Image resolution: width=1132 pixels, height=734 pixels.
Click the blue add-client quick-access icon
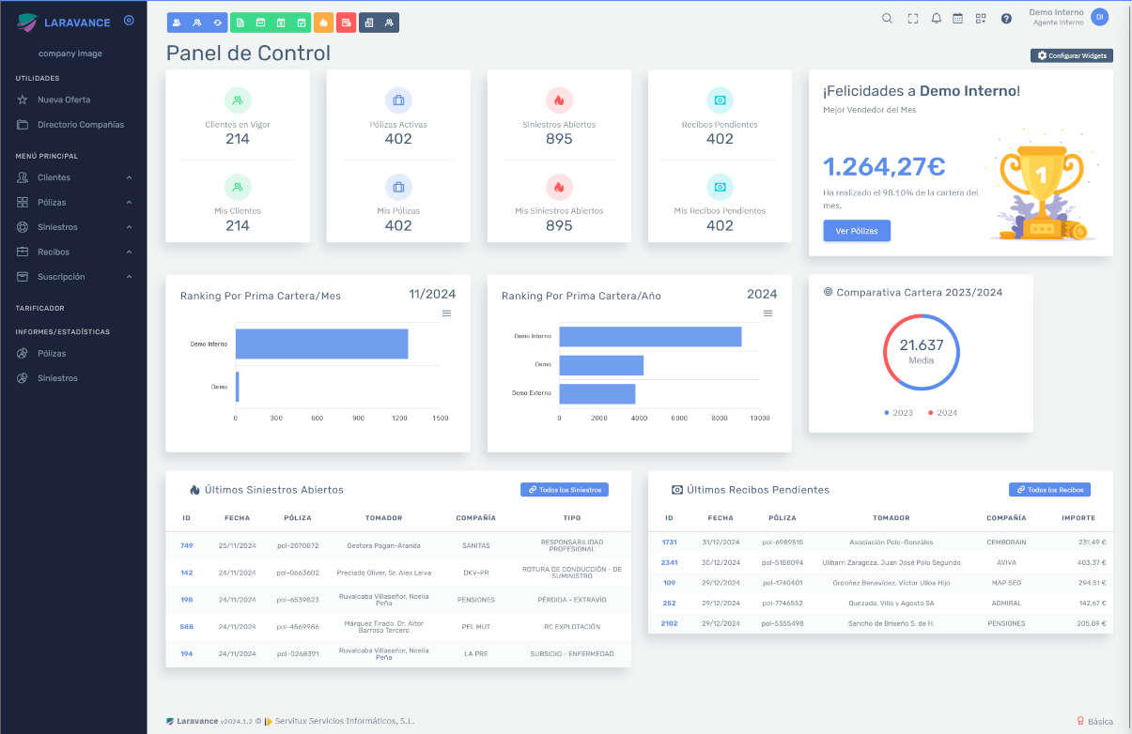click(177, 22)
